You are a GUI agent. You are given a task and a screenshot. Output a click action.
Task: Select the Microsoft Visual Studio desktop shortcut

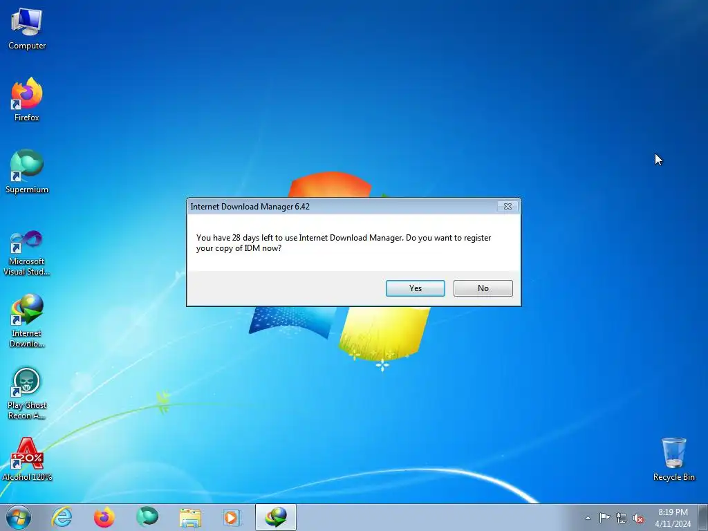pos(27,253)
